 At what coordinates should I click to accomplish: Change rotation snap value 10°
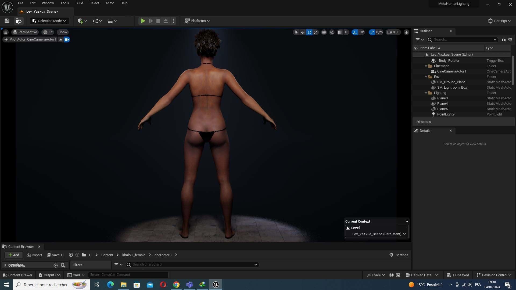coord(361,32)
